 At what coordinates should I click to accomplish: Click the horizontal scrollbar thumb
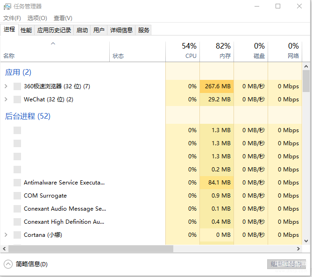[91, 249]
